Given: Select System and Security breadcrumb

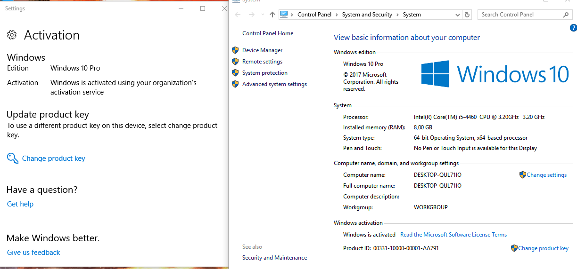Looking at the screenshot, I should click(367, 15).
